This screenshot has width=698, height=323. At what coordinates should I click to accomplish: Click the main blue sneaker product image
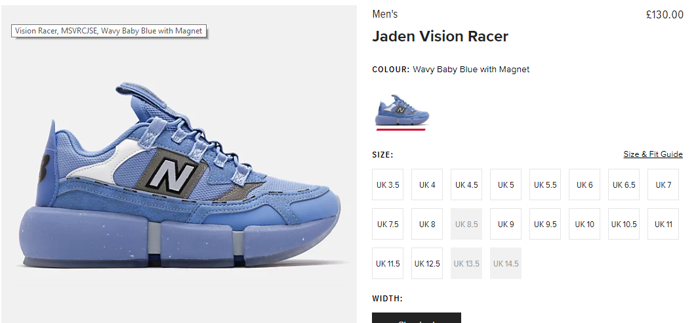tap(179, 176)
